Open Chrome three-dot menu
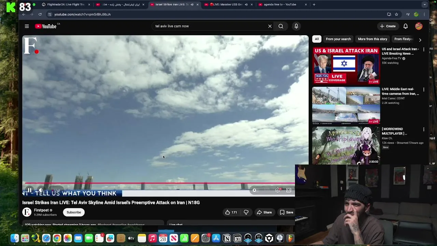 tap(424, 14)
